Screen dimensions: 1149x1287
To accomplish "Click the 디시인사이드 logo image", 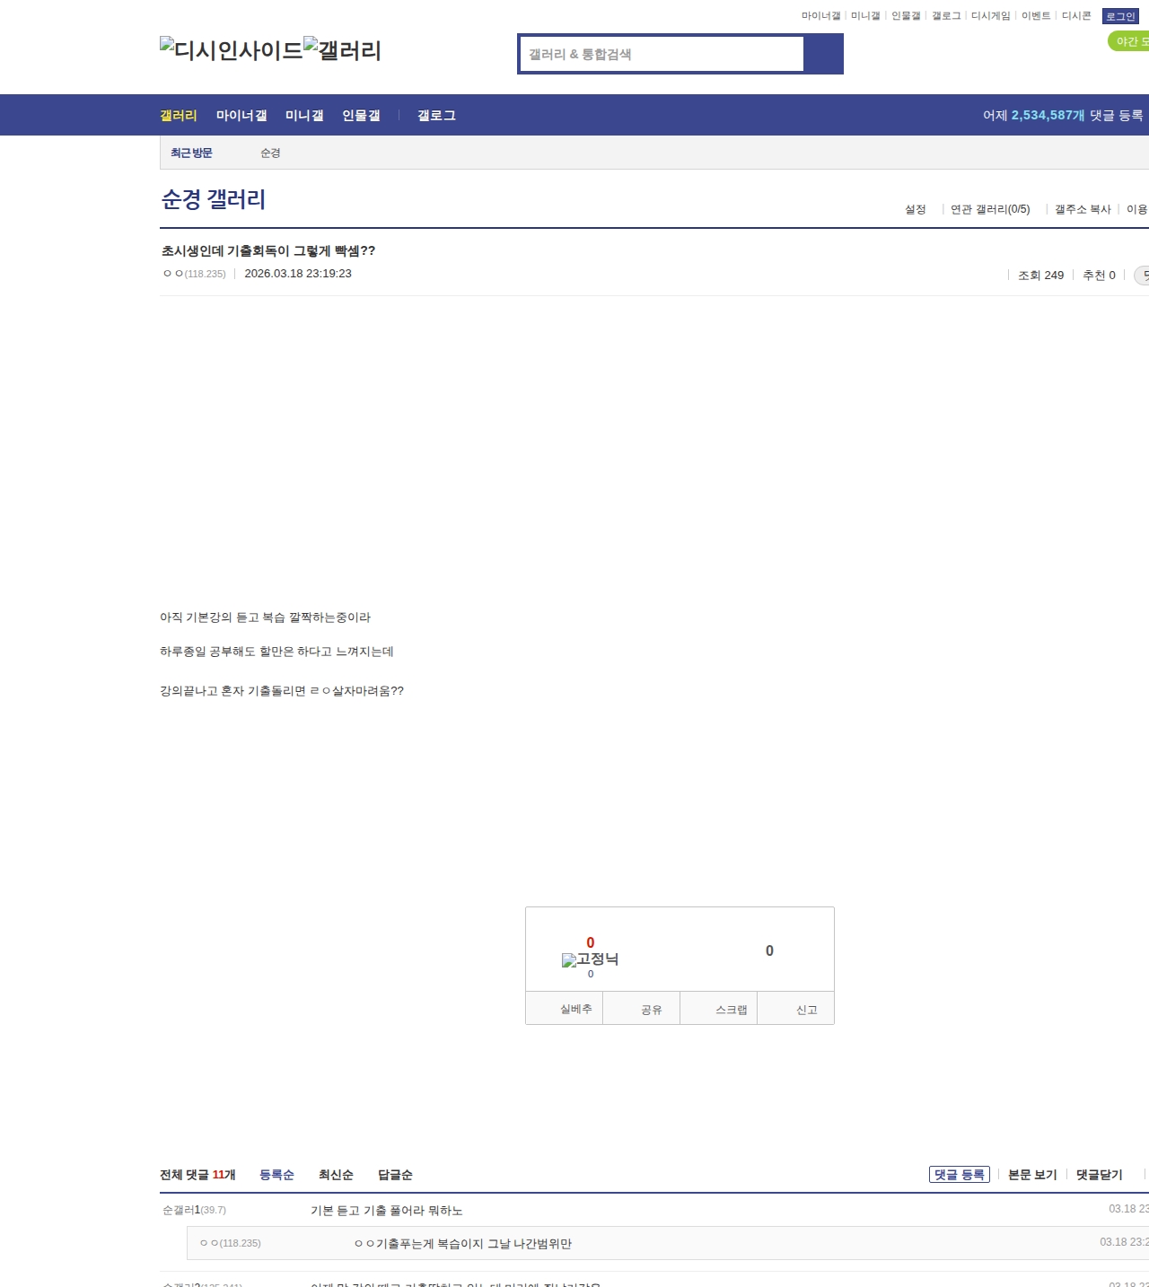I will pyautogui.click(x=231, y=50).
